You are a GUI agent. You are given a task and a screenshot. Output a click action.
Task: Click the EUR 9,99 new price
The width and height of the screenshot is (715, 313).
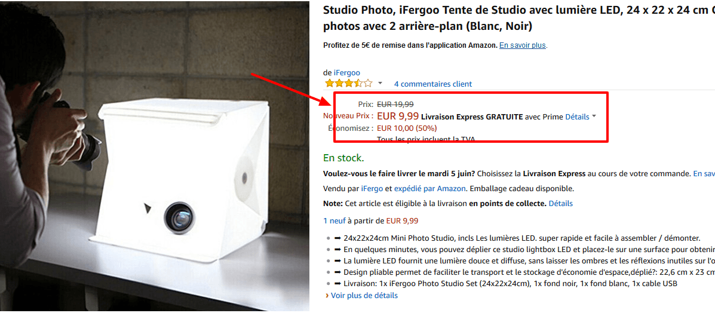point(398,116)
